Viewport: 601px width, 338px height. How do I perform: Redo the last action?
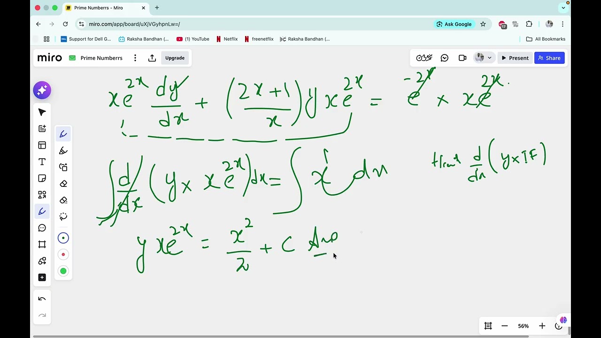[x=42, y=315]
